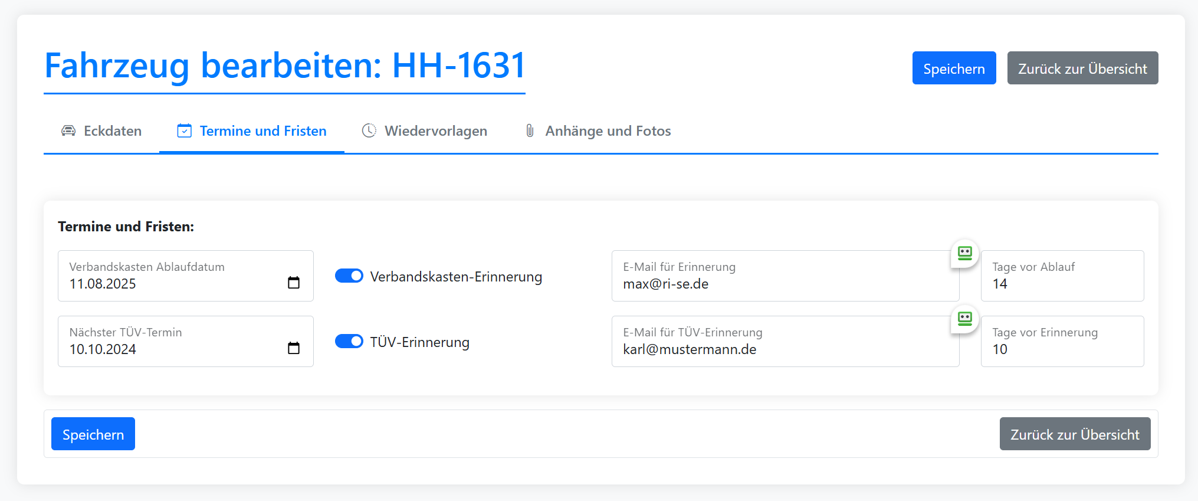The width and height of the screenshot is (1198, 501).
Task: Click the car icon beside Eckdaten
Action: (68, 131)
